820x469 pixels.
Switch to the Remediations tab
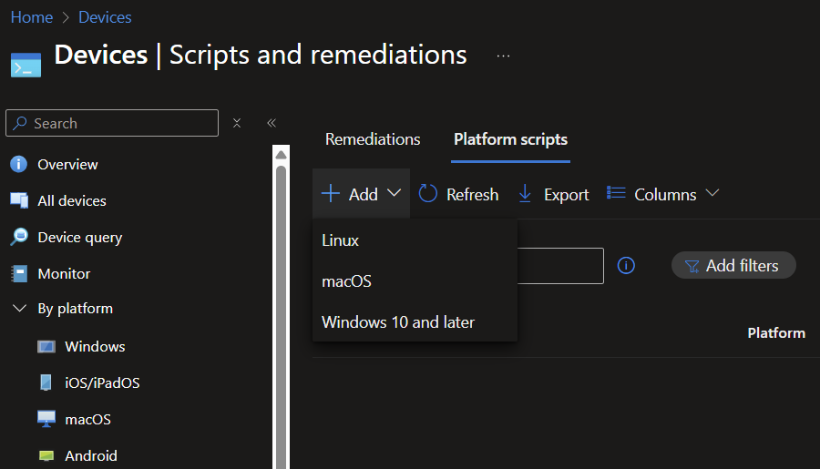click(373, 139)
